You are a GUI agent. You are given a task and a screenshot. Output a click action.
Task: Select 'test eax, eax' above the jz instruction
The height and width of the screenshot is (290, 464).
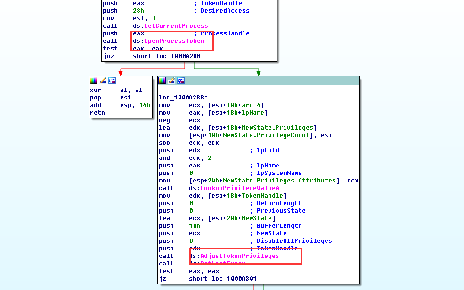tap(189, 271)
